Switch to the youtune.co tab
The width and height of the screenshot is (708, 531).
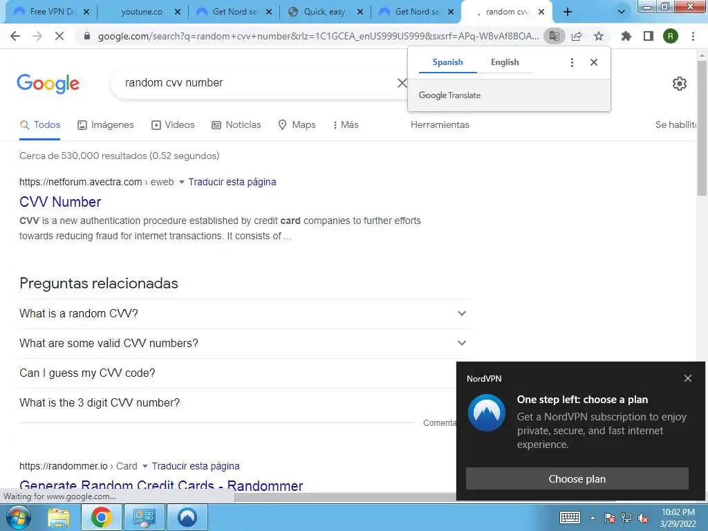[142, 12]
